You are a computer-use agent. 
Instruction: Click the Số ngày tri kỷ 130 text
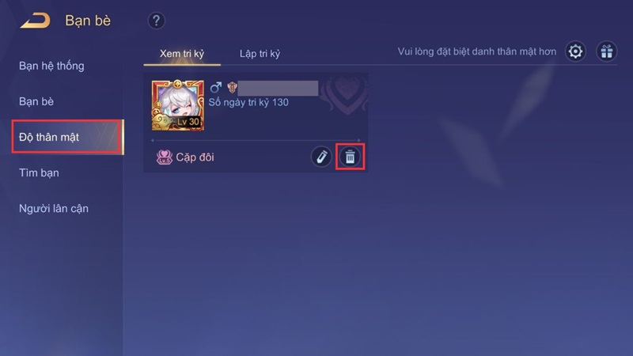tap(248, 102)
